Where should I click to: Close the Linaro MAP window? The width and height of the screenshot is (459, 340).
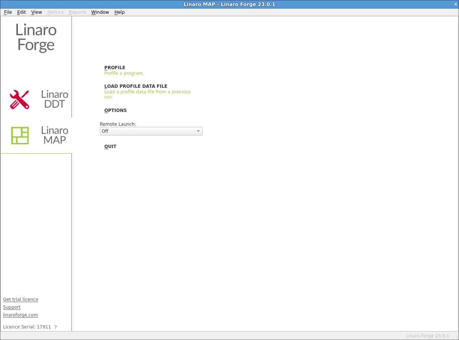click(x=455, y=4)
